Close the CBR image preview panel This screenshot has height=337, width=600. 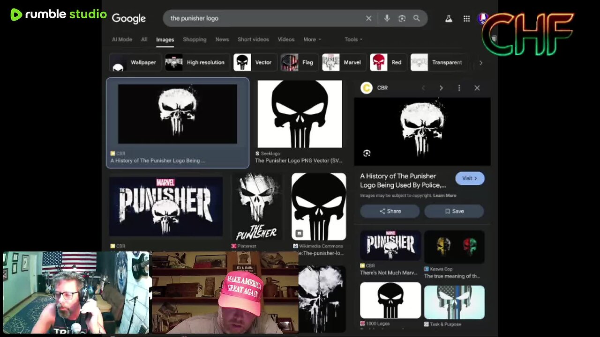point(477,88)
